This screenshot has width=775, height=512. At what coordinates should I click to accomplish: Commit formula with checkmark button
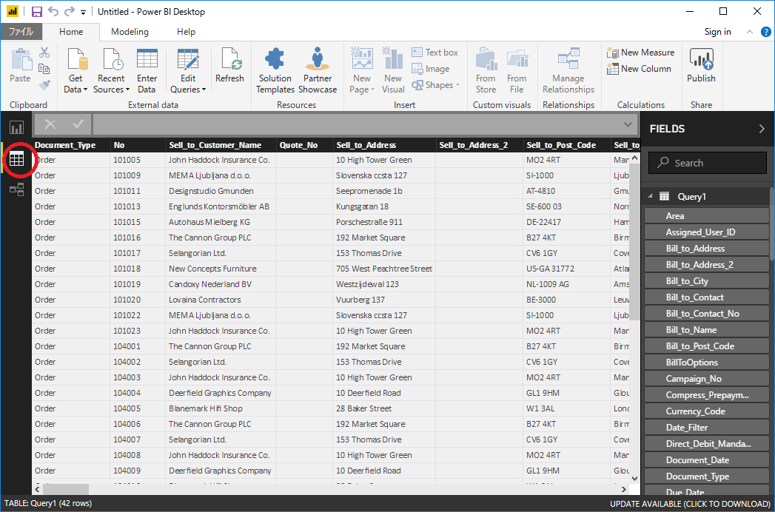78,124
